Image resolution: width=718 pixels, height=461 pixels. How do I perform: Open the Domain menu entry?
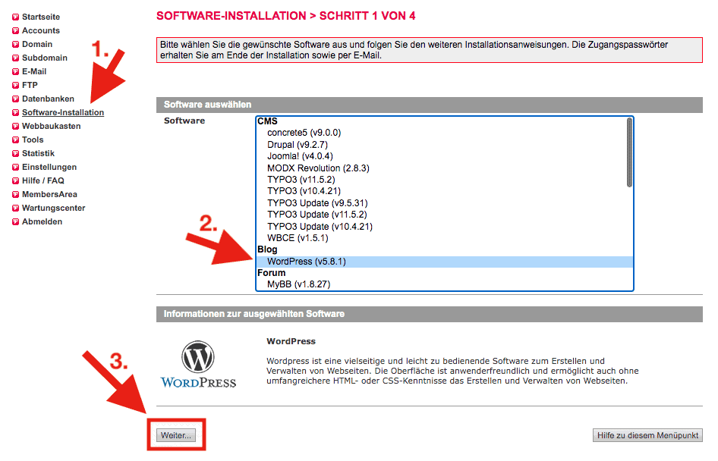click(x=37, y=45)
